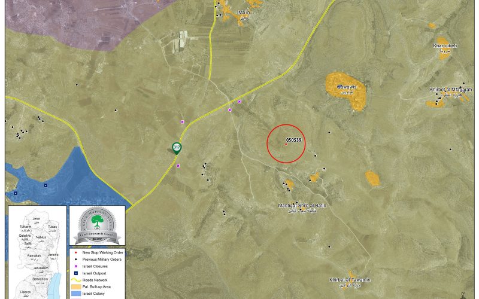Screen dimensions: 479x299
Task: Click the purple closure marker just south of the 317 pin
Action: [x=178, y=166]
